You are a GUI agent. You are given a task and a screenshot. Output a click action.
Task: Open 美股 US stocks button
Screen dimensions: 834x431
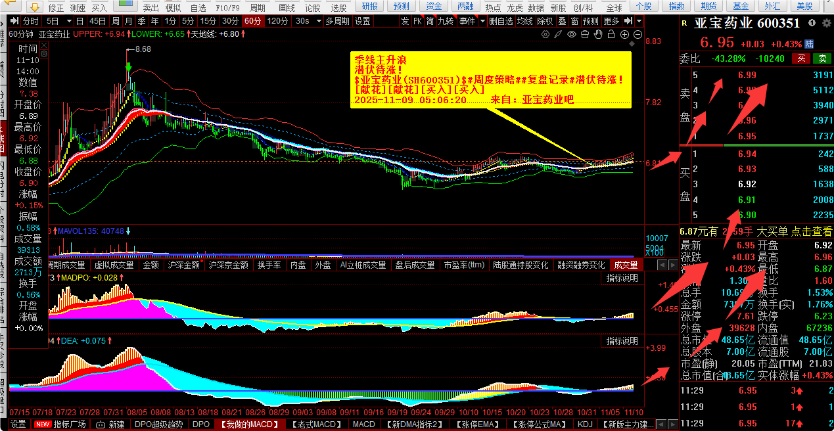tap(804, 7)
